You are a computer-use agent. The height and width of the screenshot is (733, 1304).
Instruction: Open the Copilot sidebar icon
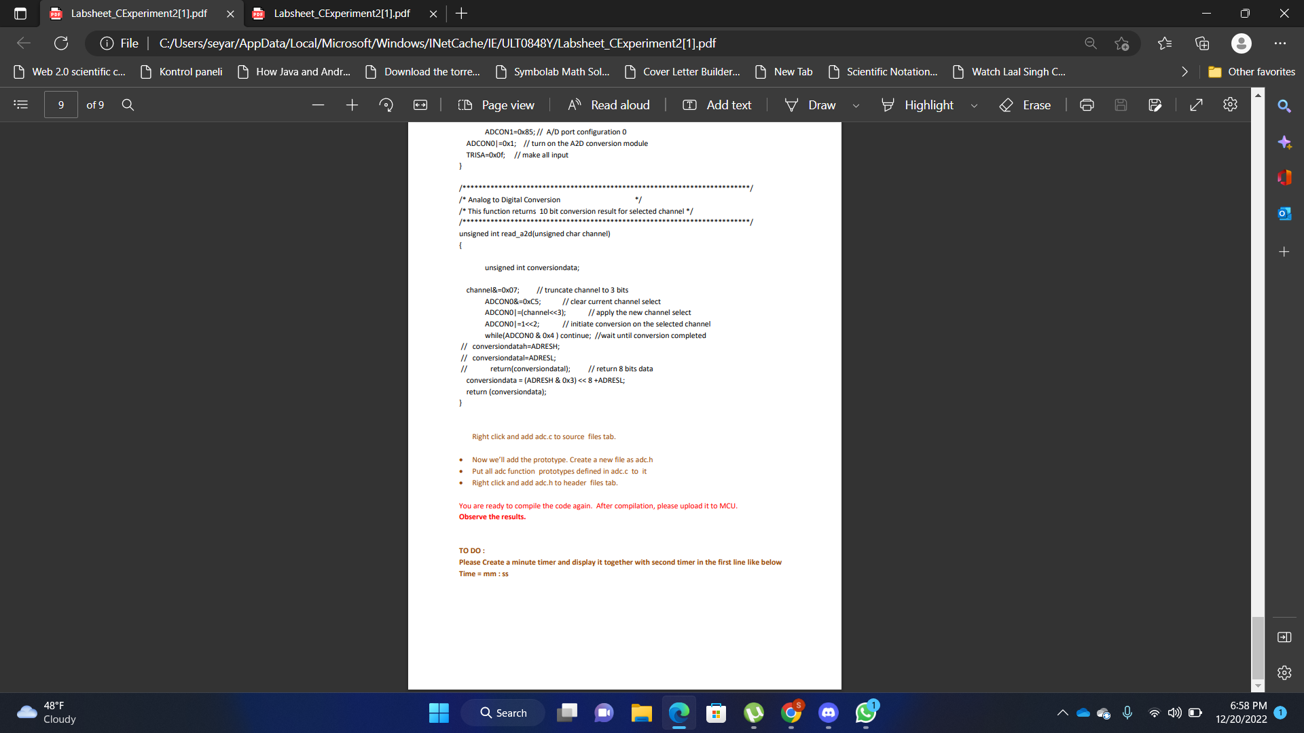1284,143
